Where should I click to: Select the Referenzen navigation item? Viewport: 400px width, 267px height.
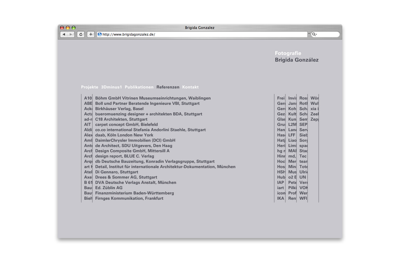pyautogui.click(x=168, y=87)
